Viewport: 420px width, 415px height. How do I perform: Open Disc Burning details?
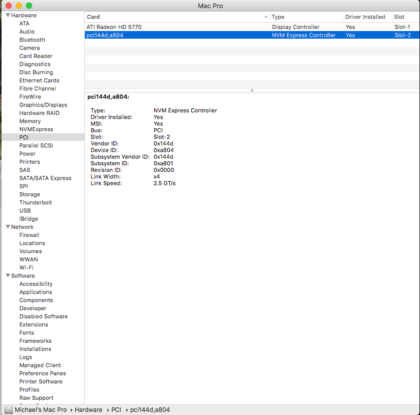(x=36, y=72)
